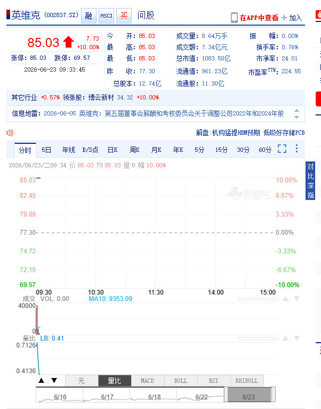
Task: Click the 6/18 date on timeline
Action: [x=154, y=397]
